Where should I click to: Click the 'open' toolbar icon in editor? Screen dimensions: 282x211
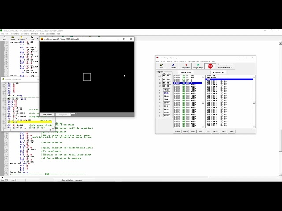tap(13, 38)
